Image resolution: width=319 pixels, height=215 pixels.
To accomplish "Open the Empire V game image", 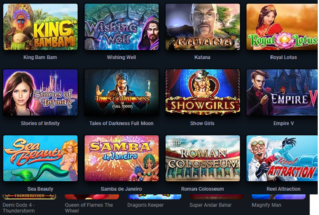I will coord(282,93).
